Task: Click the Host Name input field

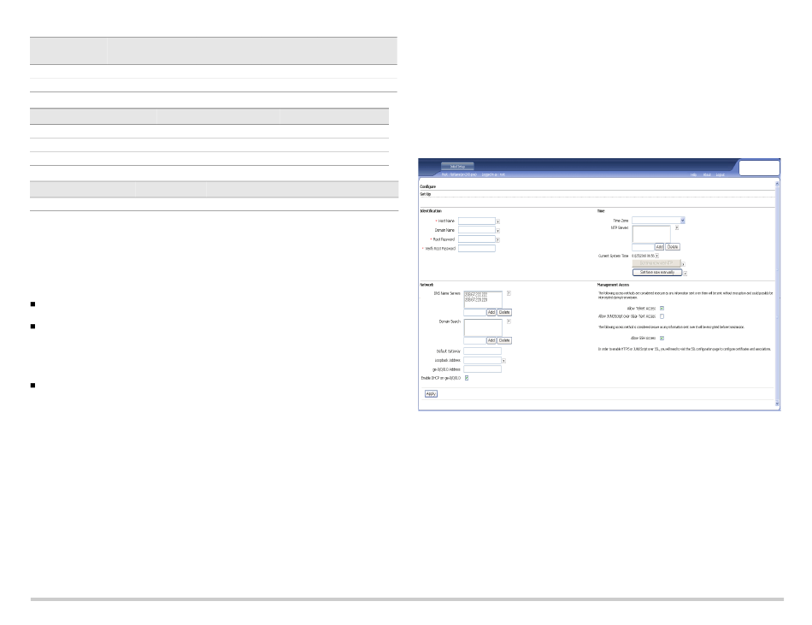Action: 476,221
